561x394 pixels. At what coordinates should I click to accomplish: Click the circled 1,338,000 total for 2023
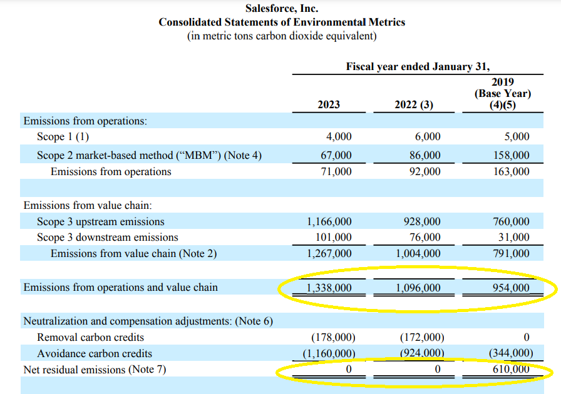point(329,288)
